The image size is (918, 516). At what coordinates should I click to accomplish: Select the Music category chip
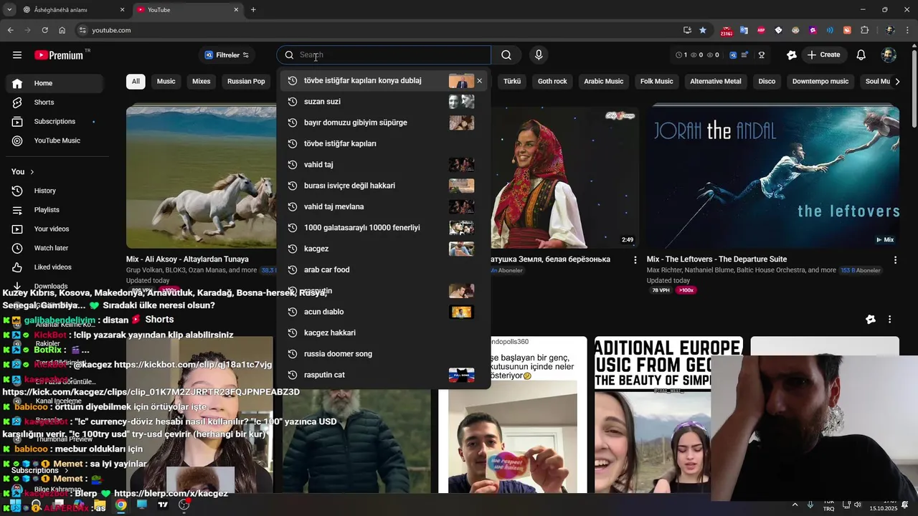(166, 82)
